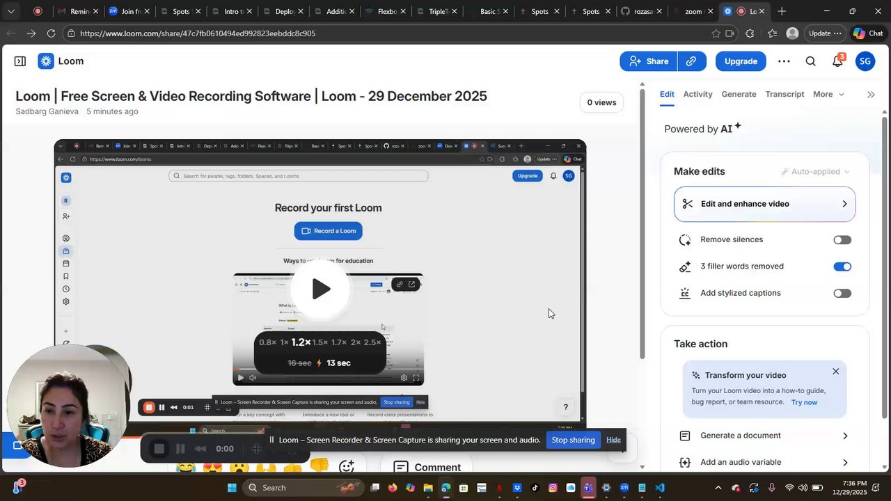This screenshot has width=891, height=501.
Task: Click the scissors icon beside Edit and enhance video
Action: (x=688, y=204)
